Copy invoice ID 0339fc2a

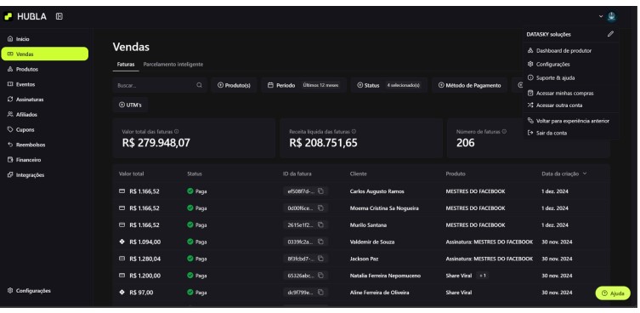320,242
